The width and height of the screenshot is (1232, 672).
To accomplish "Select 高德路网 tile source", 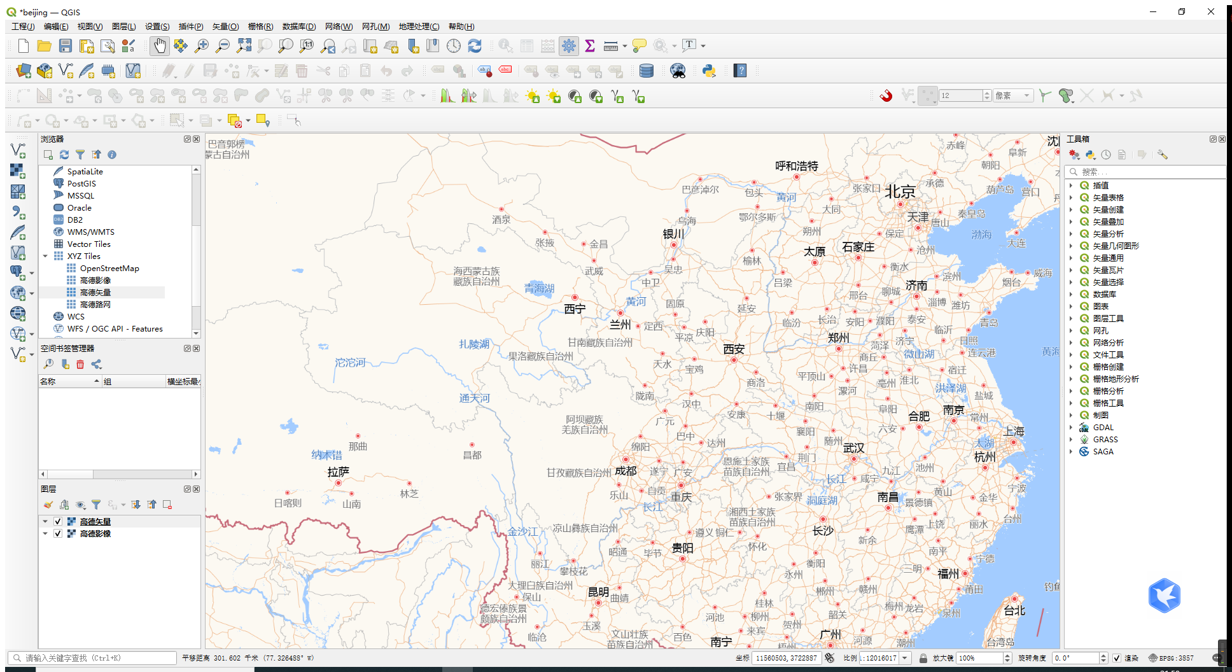I will [x=95, y=305].
